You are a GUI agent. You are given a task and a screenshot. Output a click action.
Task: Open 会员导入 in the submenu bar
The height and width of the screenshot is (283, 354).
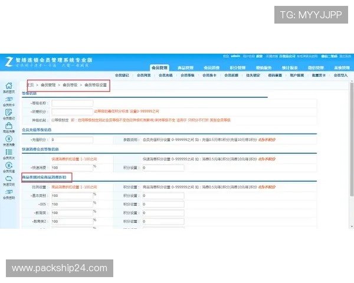click(340, 75)
